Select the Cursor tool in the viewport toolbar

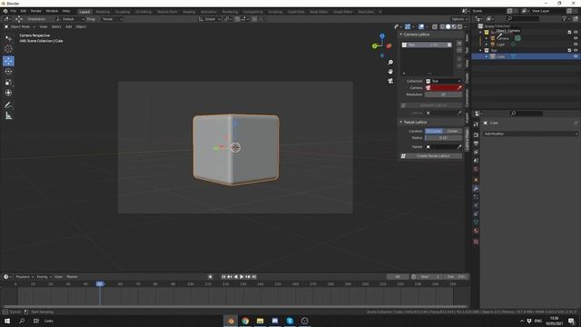click(x=8, y=48)
